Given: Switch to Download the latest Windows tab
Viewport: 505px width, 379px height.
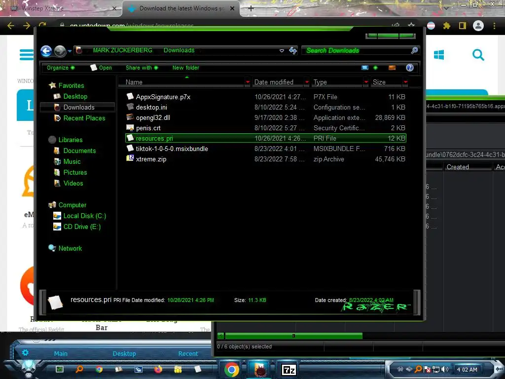Looking at the screenshot, I should 181,8.
